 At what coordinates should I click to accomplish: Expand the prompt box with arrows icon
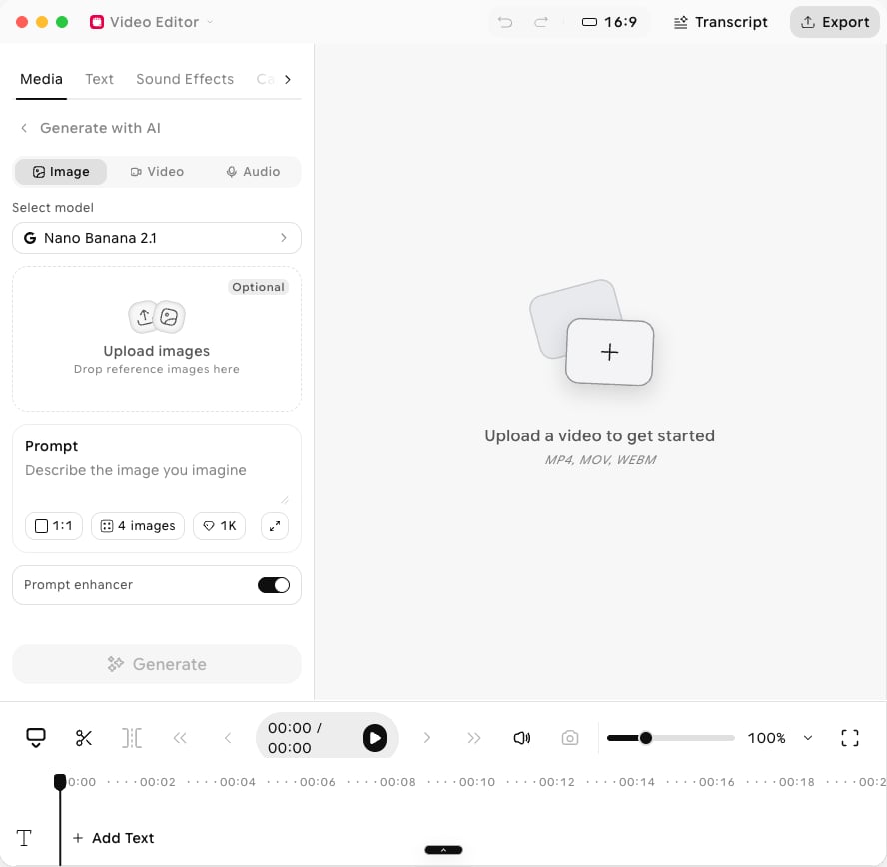pyautogui.click(x=275, y=526)
